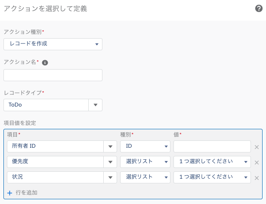This screenshot has width=266, height=204.
Task: Focus the アクション名 text field
Action: coord(53,75)
